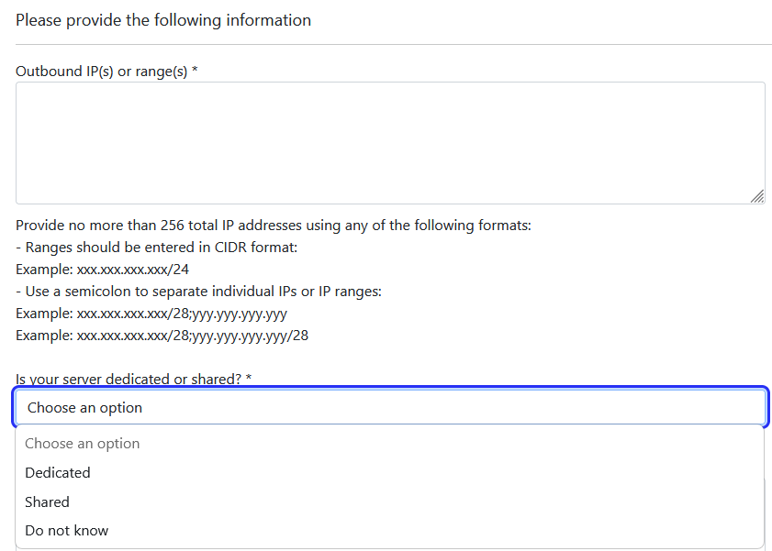772x551 pixels.
Task: Click the asterisk after server type label
Action: pyautogui.click(x=249, y=379)
